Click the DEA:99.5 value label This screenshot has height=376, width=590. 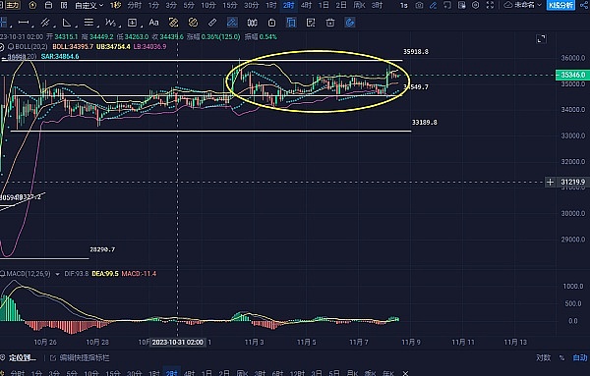tap(105, 274)
